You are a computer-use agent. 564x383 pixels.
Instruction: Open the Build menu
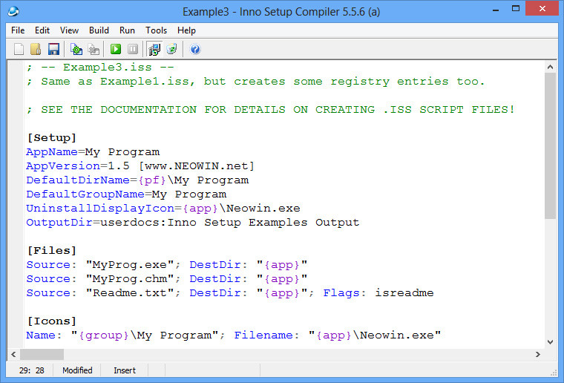point(99,30)
